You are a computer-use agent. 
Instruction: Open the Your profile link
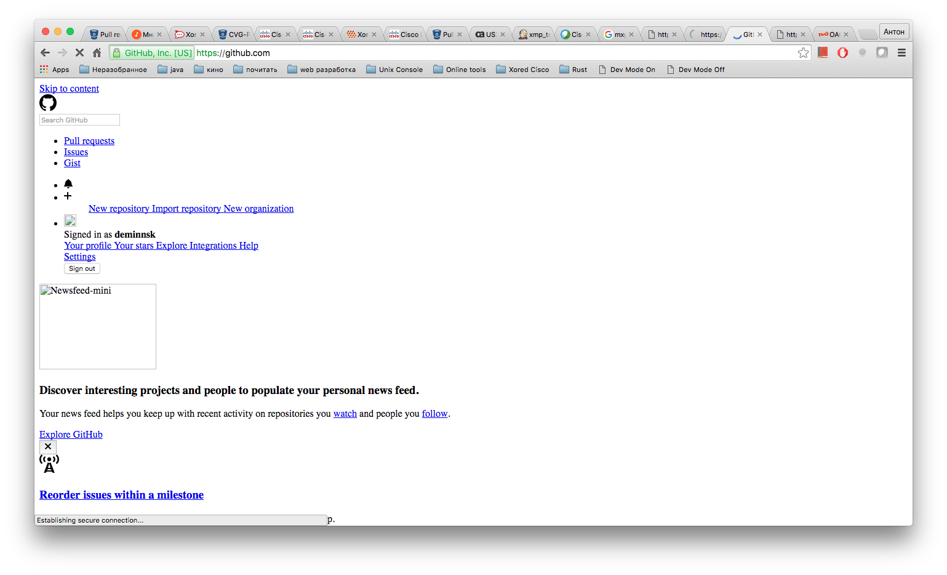click(x=88, y=246)
